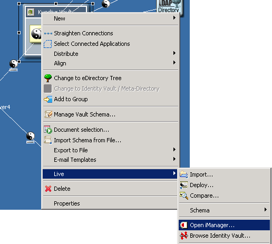Choose Deploy... in the Live submenu

tap(224, 185)
